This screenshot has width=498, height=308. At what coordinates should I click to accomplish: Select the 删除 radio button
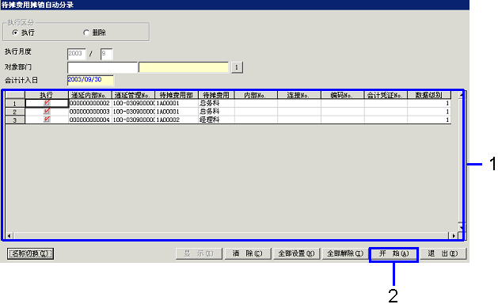point(86,32)
